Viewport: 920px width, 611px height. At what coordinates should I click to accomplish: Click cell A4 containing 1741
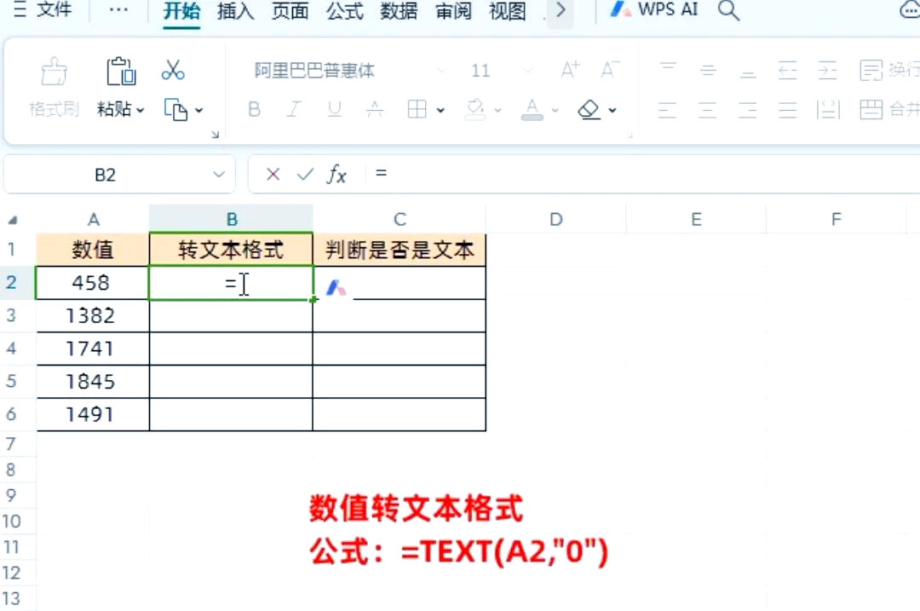point(93,349)
